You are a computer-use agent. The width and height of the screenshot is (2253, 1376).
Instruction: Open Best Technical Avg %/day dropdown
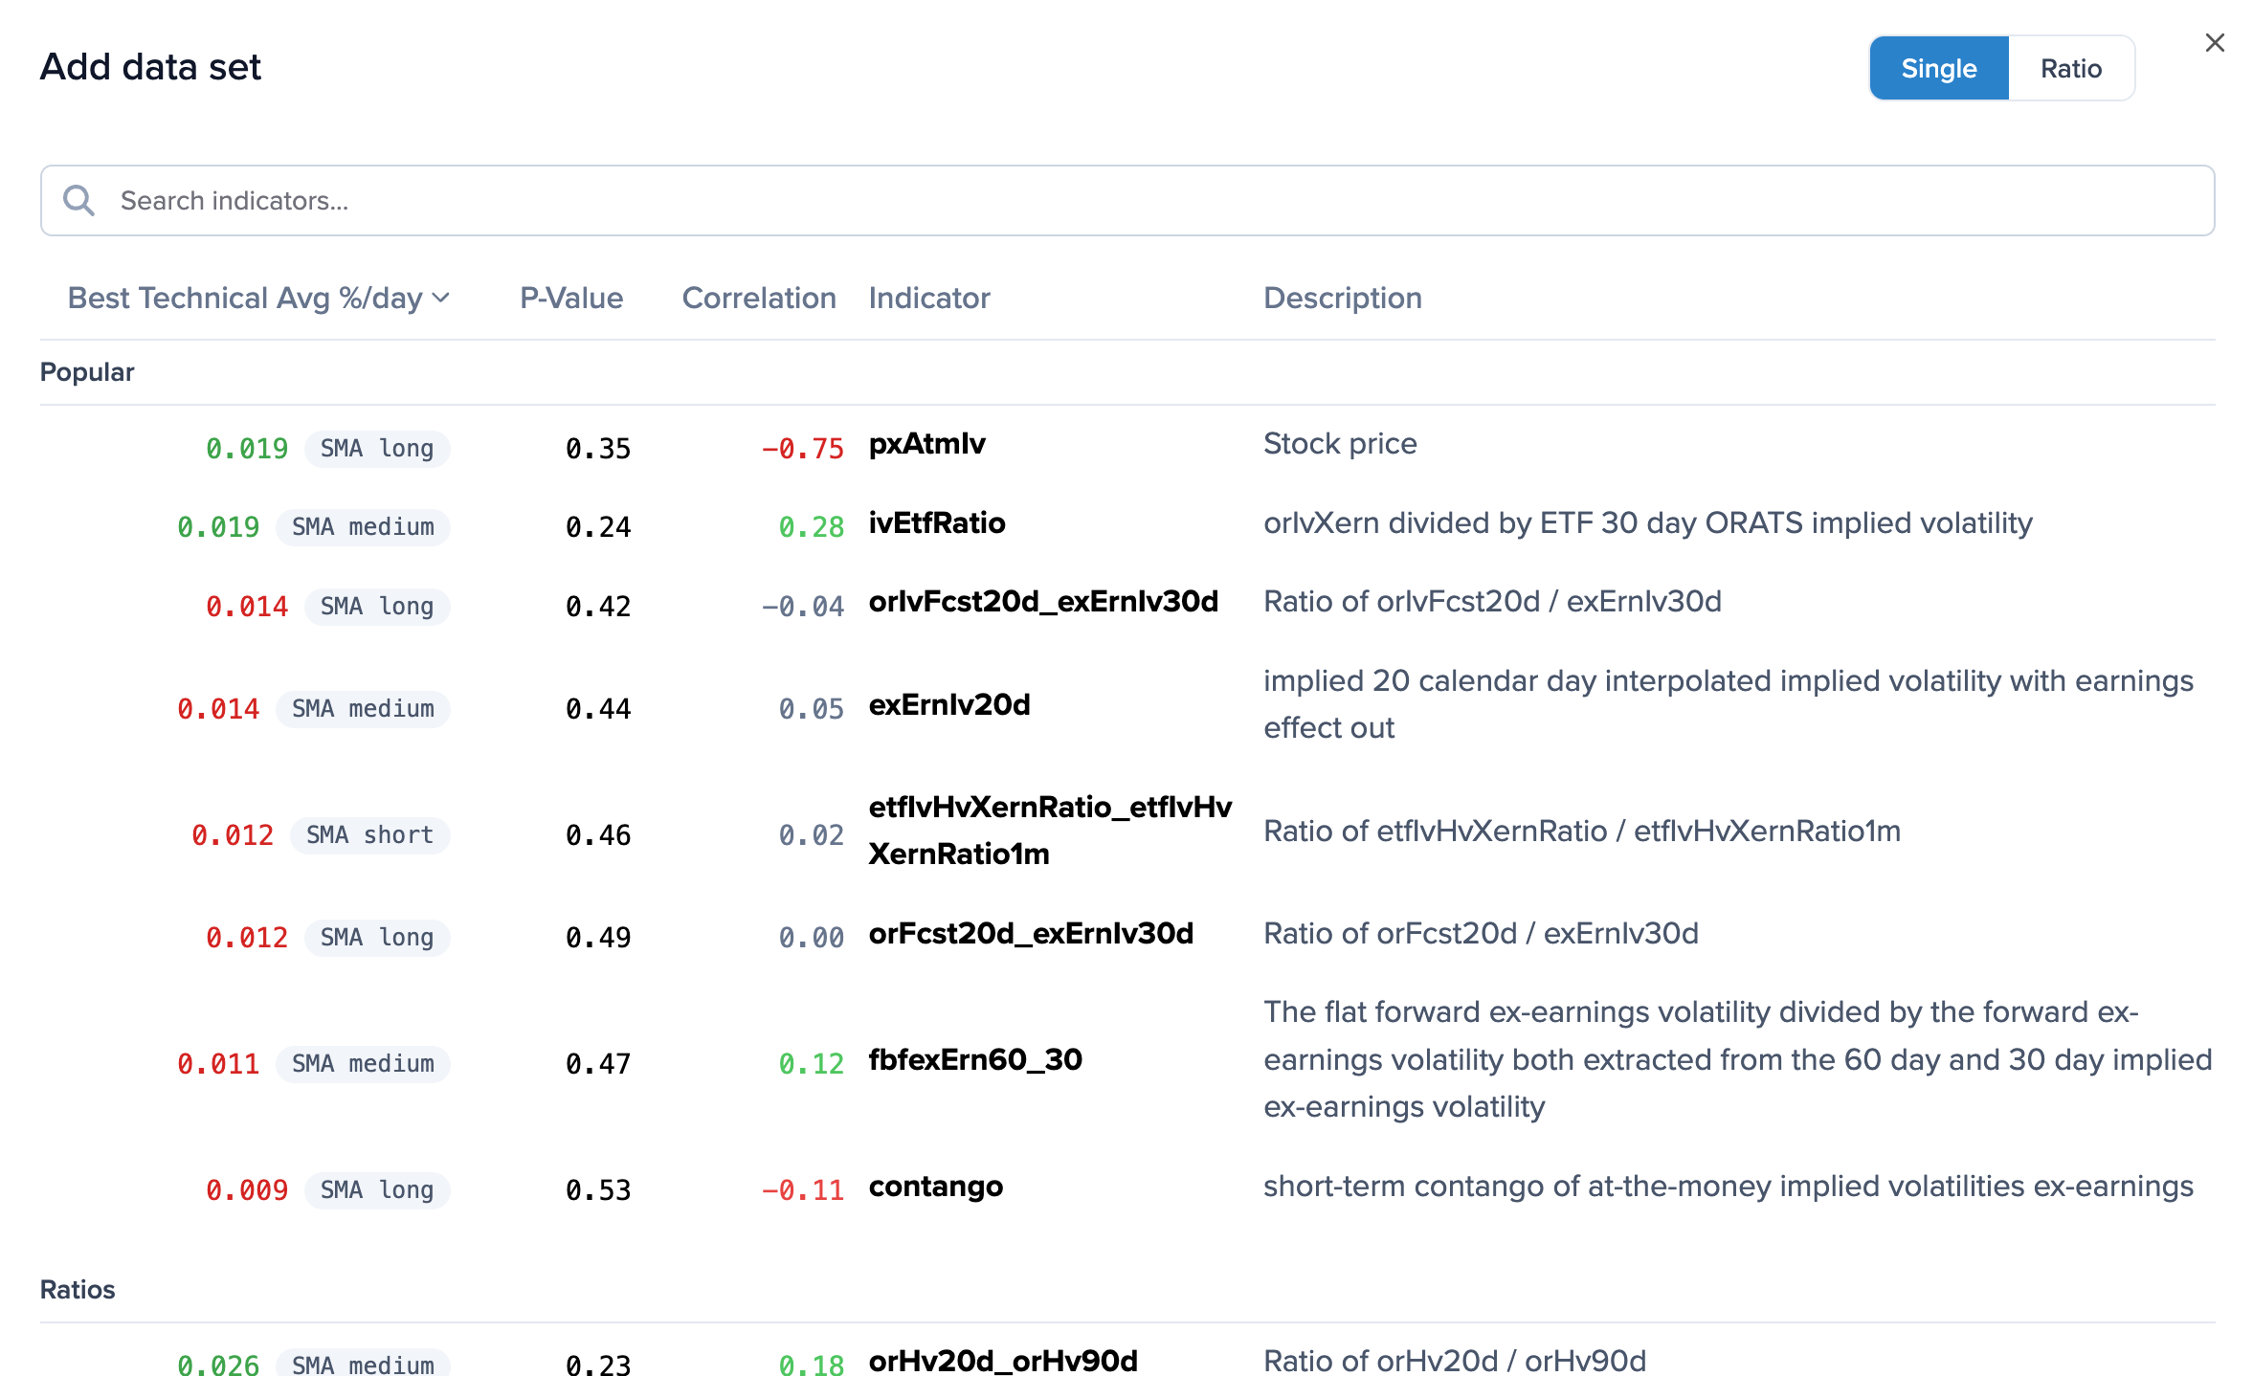(258, 299)
